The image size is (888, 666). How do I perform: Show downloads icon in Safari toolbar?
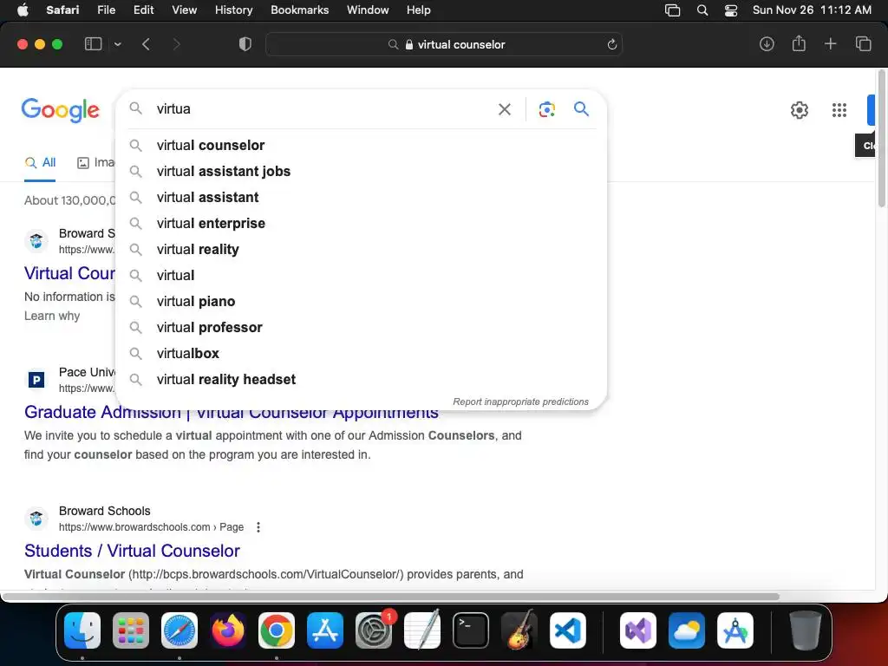tap(767, 44)
